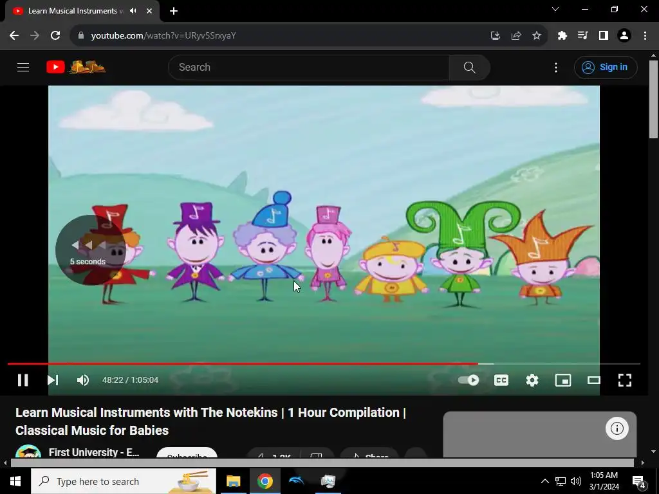Open the YouTube guide hamburger menu
Screen dimensions: 659x494
point(23,67)
